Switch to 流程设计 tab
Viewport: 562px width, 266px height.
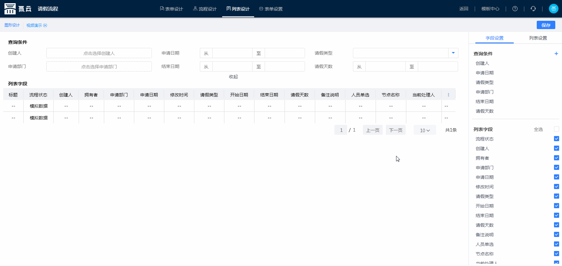[205, 9]
